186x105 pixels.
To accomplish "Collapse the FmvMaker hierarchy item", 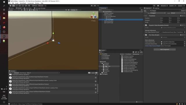I will pos(103,15).
